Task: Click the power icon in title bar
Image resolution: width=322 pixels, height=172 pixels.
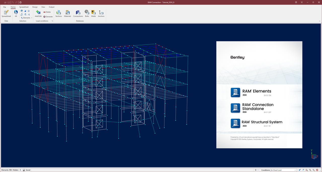Action: click(x=20, y=2)
